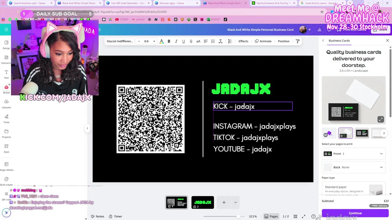This screenshot has width=392, height=220.
Task: Open the transparency checkerboard control
Action: click(x=230, y=41)
